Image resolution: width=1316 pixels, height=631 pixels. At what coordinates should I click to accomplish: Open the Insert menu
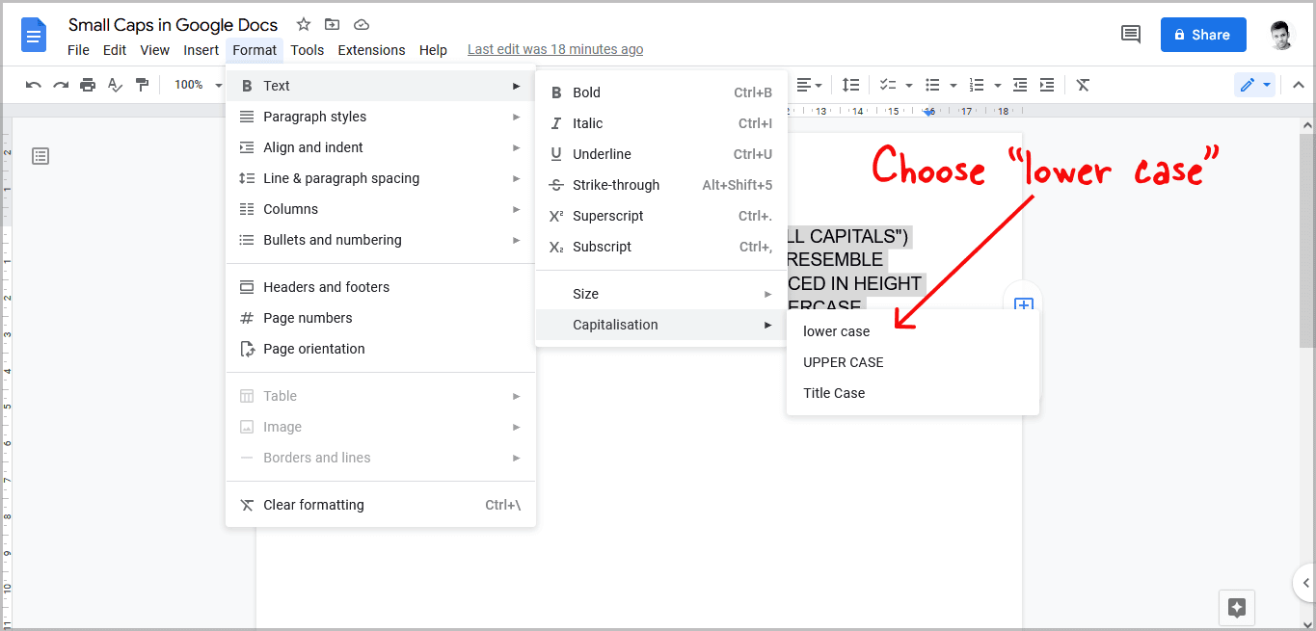(201, 50)
